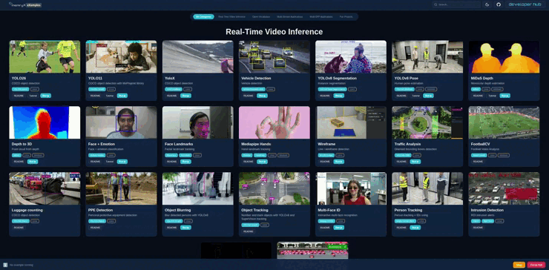Select the All Categories filter tab
The height and width of the screenshot is (270, 549).
coord(203,16)
